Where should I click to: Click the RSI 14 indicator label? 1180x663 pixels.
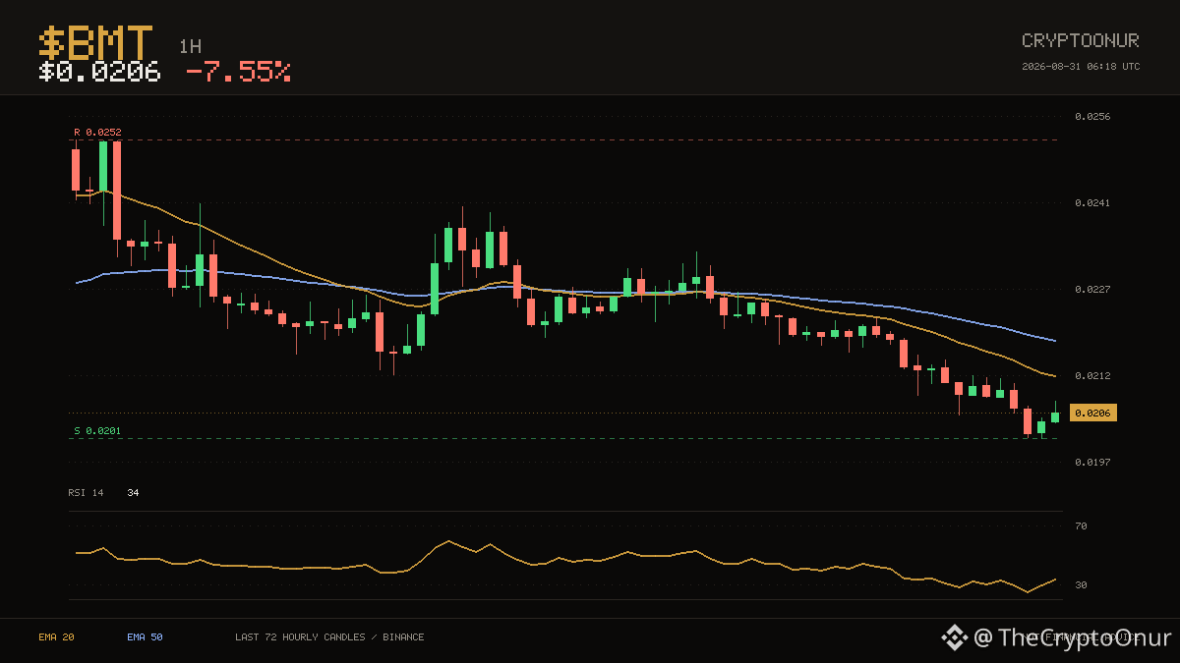(86, 492)
